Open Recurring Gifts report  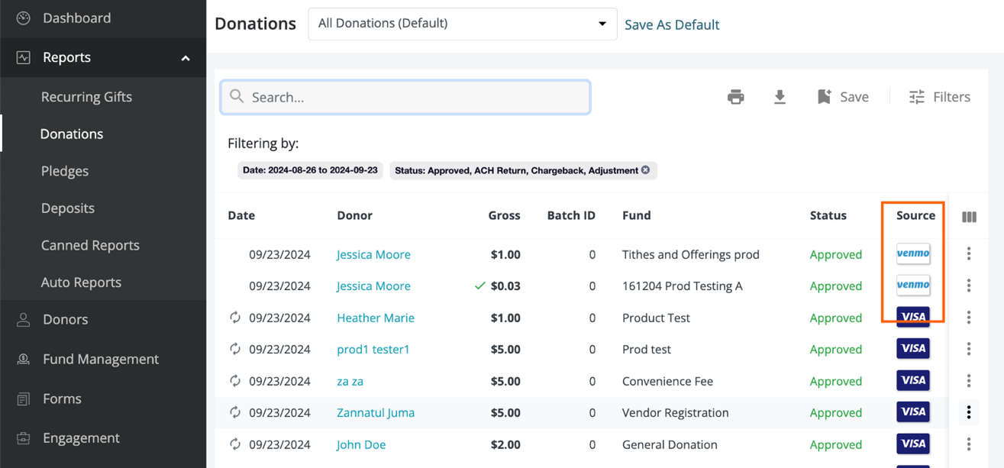point(86,97)
